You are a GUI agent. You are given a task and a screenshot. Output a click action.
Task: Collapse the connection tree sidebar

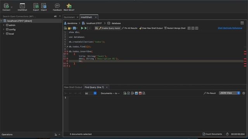click(x=60, y=16)
